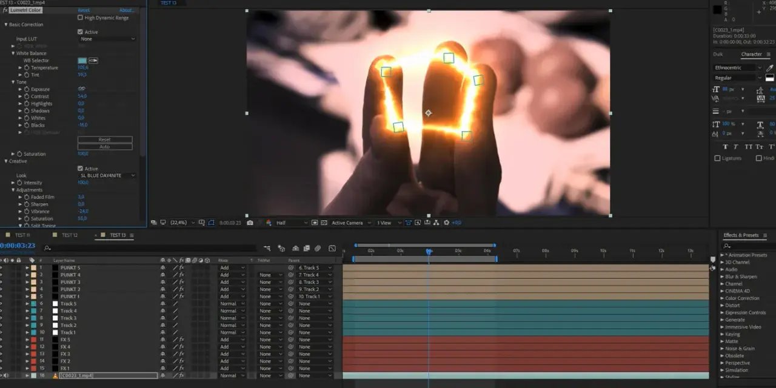
Task: Click the shy switch on Track 4 layer
Action: click(162, 311)
